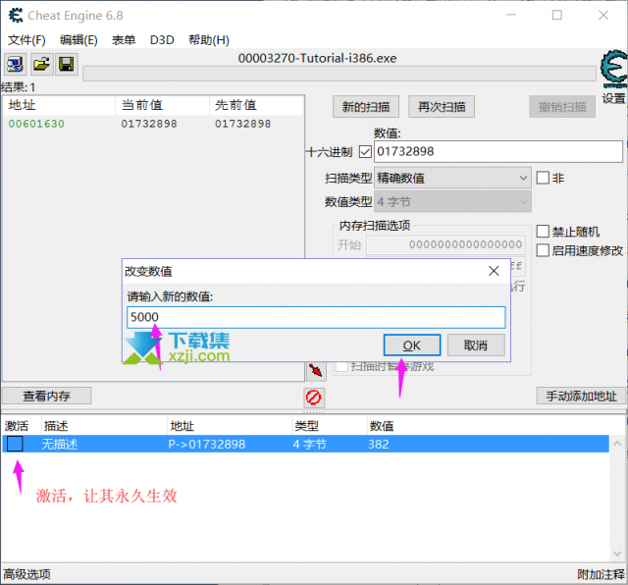The image size is (628, 585).
Task: Open the 数值类型 4 字节 dropdown
Action: tap(452, 201)
